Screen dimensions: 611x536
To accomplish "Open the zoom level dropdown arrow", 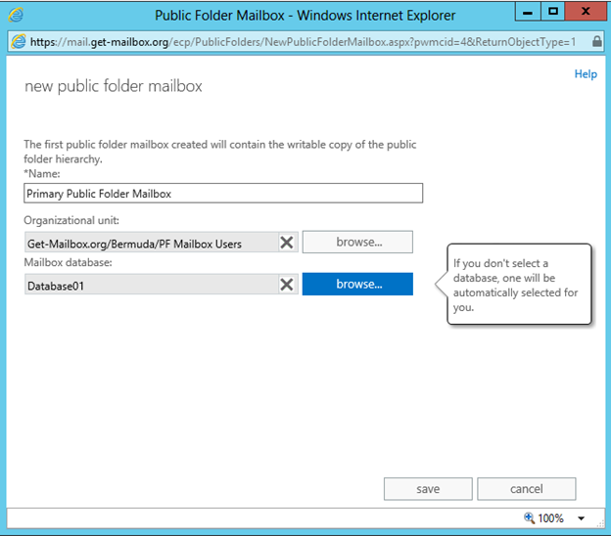I will [x=581, y=518].
